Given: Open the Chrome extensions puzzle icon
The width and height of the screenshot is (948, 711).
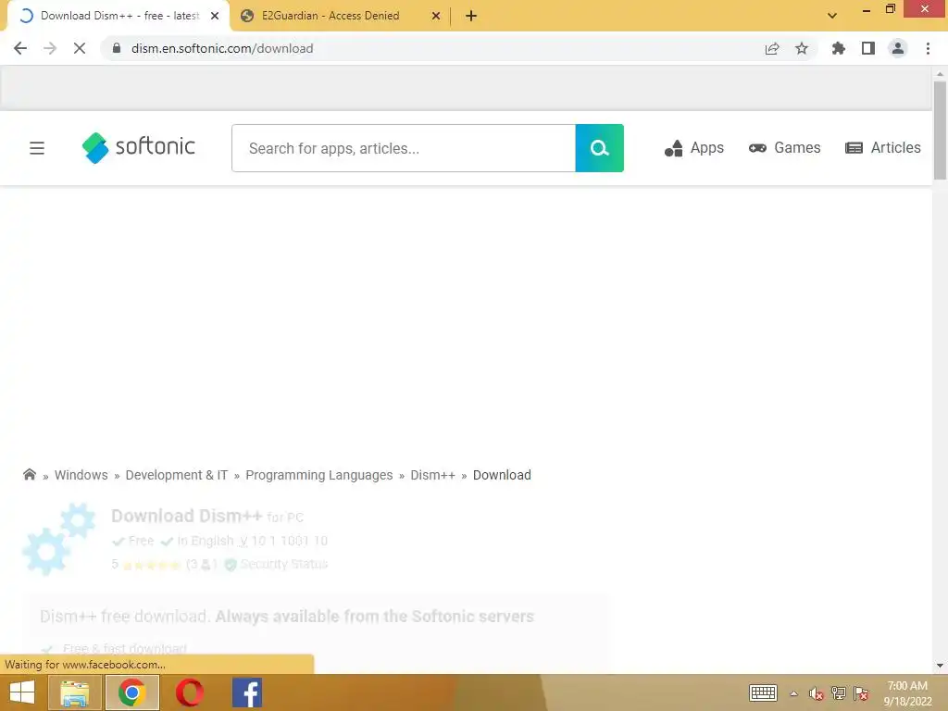Looking at the screenshot, I should [x=838, y=48].
